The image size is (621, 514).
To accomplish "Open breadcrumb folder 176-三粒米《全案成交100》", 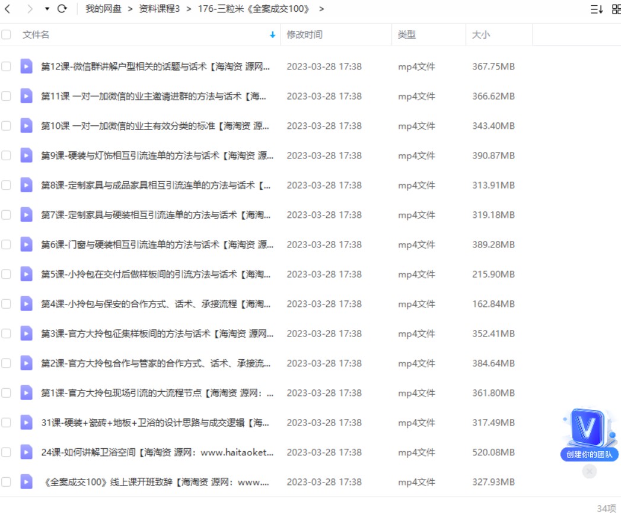I will point(254,9).
